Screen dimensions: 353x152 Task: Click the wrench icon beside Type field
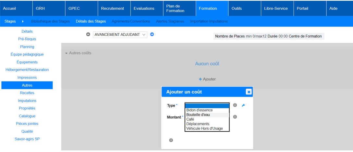point(243,105)
